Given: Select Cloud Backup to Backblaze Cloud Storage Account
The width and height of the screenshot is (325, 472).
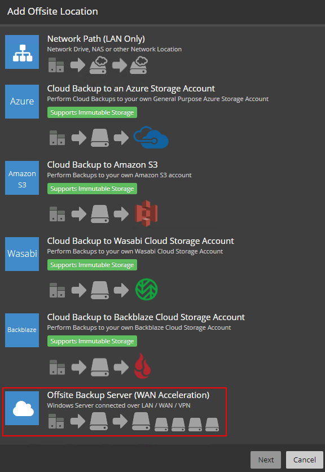Looking at the screenshot, I should tap(146, 317).
